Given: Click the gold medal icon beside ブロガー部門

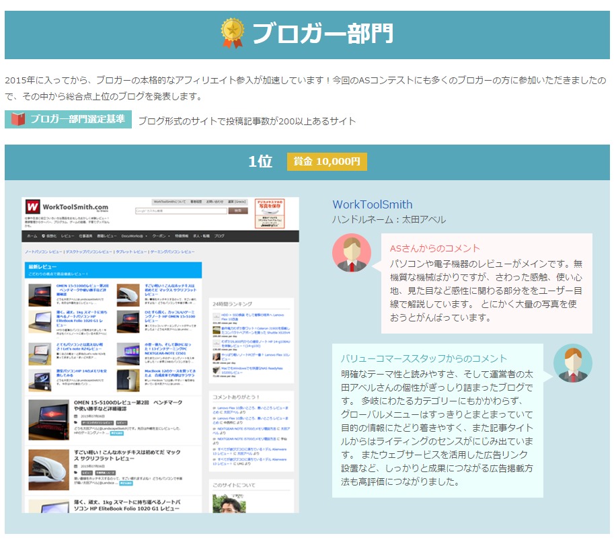Looking at the screenshot, I should click(x=233, y=34).
